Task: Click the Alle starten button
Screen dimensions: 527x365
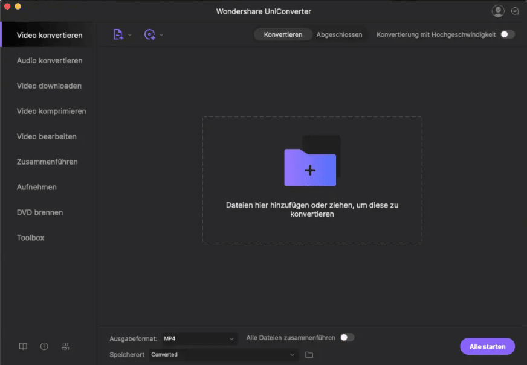Action: (487, 346)
